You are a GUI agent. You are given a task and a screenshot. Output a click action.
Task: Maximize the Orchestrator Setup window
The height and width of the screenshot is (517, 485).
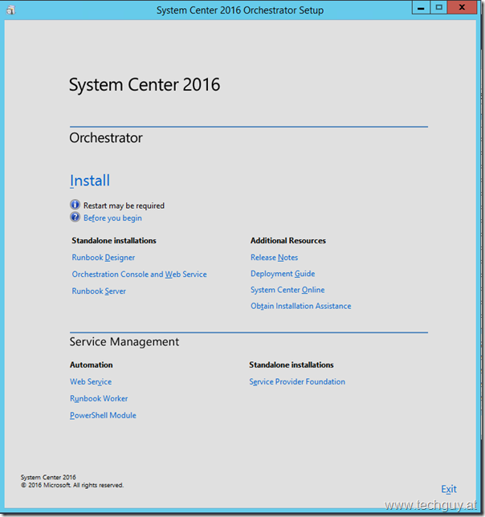[439, 7]
